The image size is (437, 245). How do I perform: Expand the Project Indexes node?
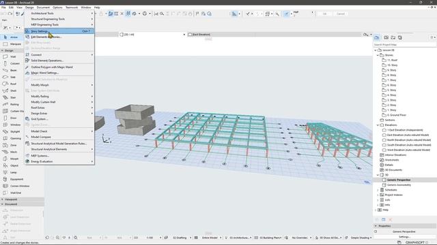coord(378,195)
